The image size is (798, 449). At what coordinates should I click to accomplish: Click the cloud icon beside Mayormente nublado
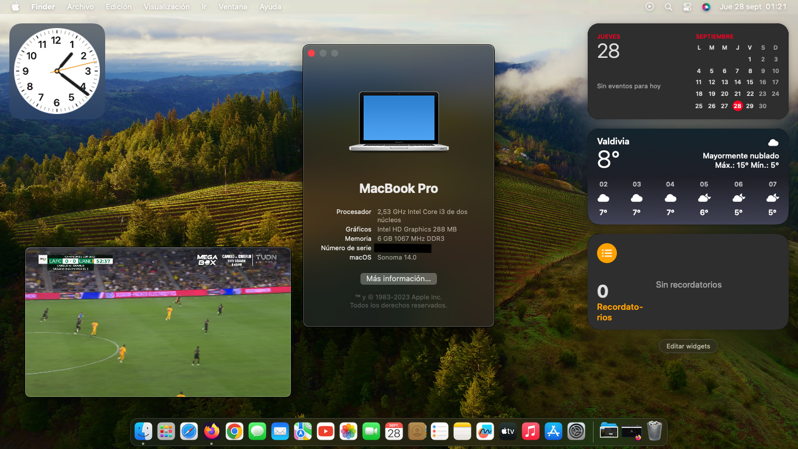click(773, 143)
